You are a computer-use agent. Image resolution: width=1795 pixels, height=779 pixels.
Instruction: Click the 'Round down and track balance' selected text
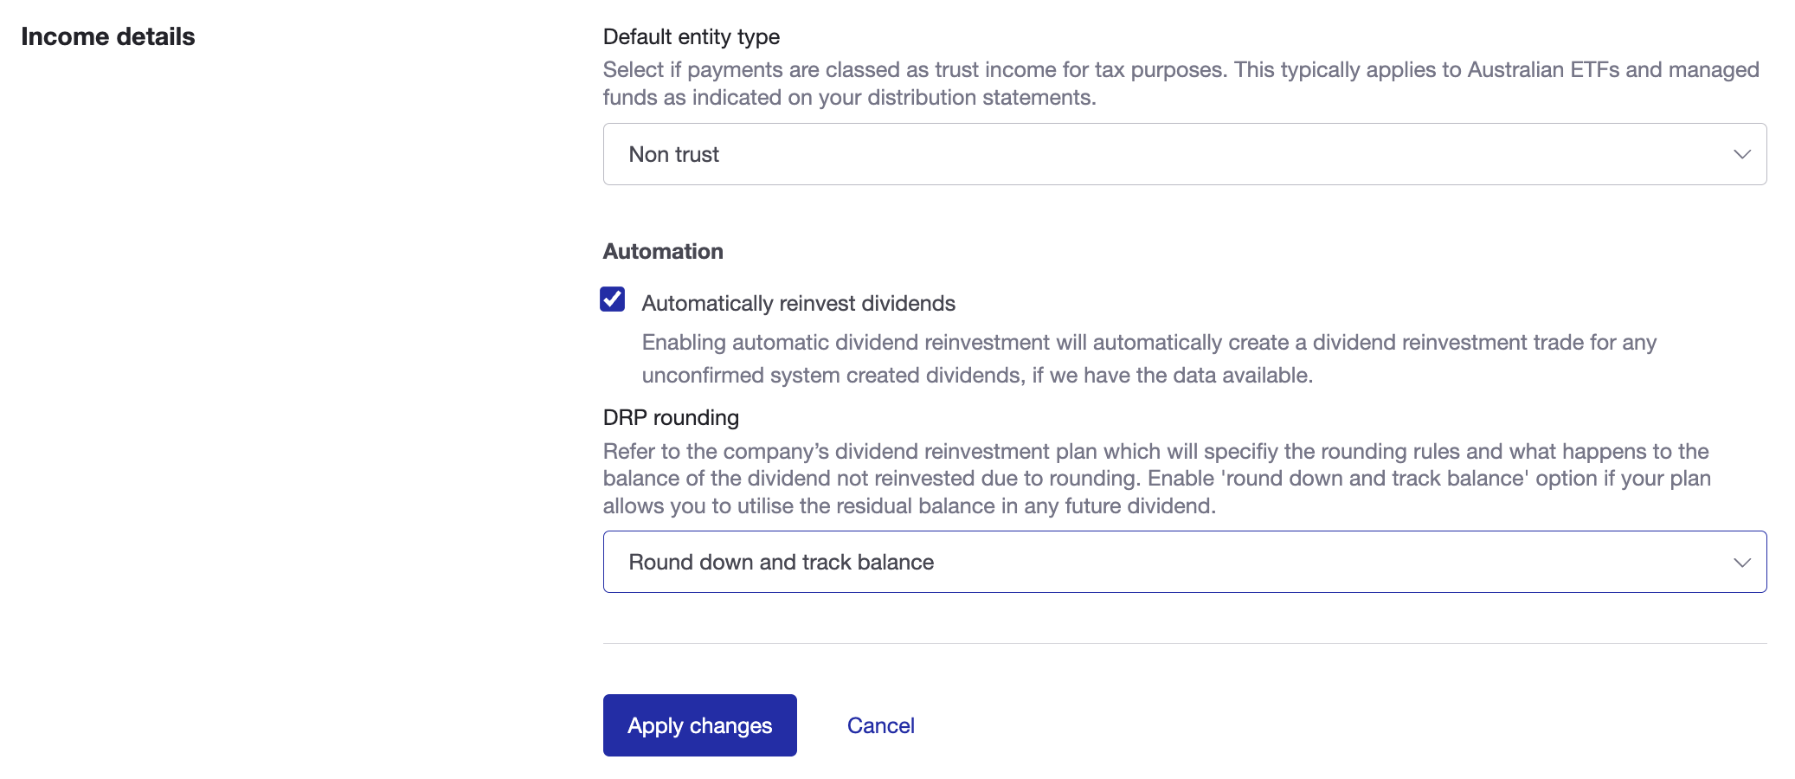[x=781, y=562]
